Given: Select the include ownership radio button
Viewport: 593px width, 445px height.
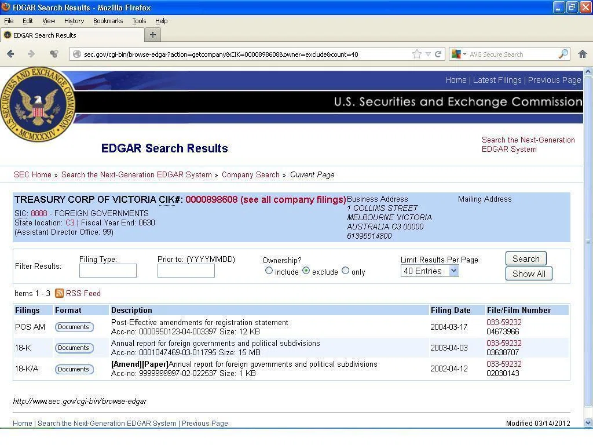Looking at the screenshot, I should point(269,271).
